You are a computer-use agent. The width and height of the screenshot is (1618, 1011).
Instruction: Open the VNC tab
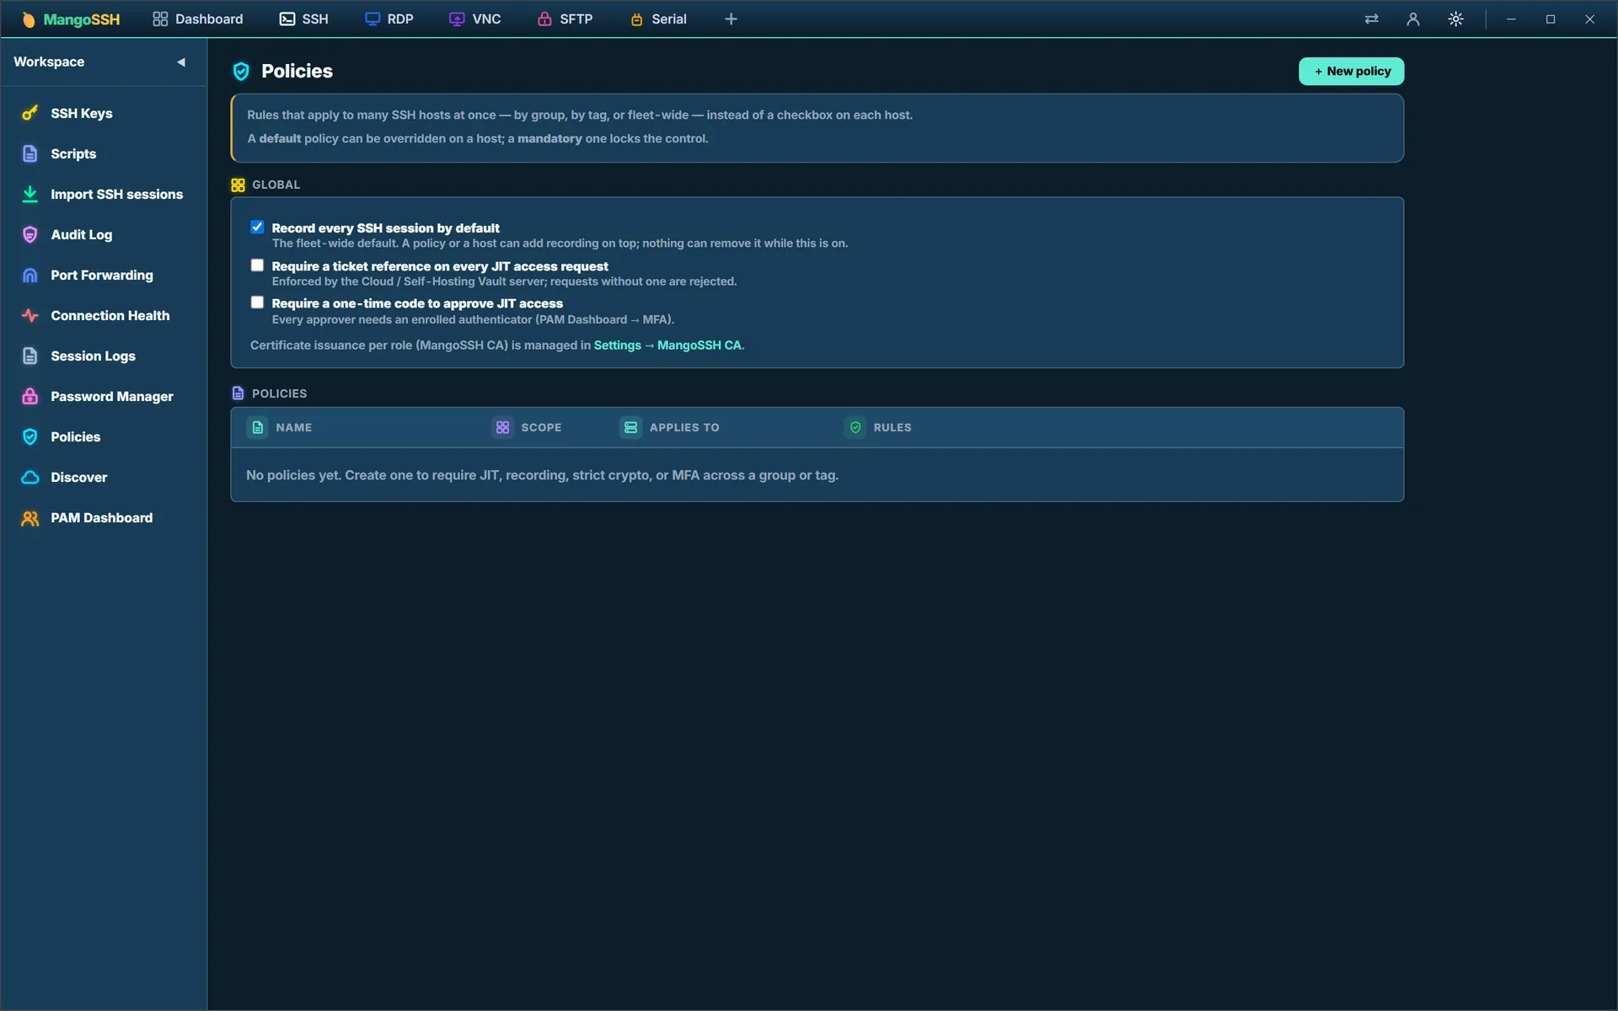point(474,19)
